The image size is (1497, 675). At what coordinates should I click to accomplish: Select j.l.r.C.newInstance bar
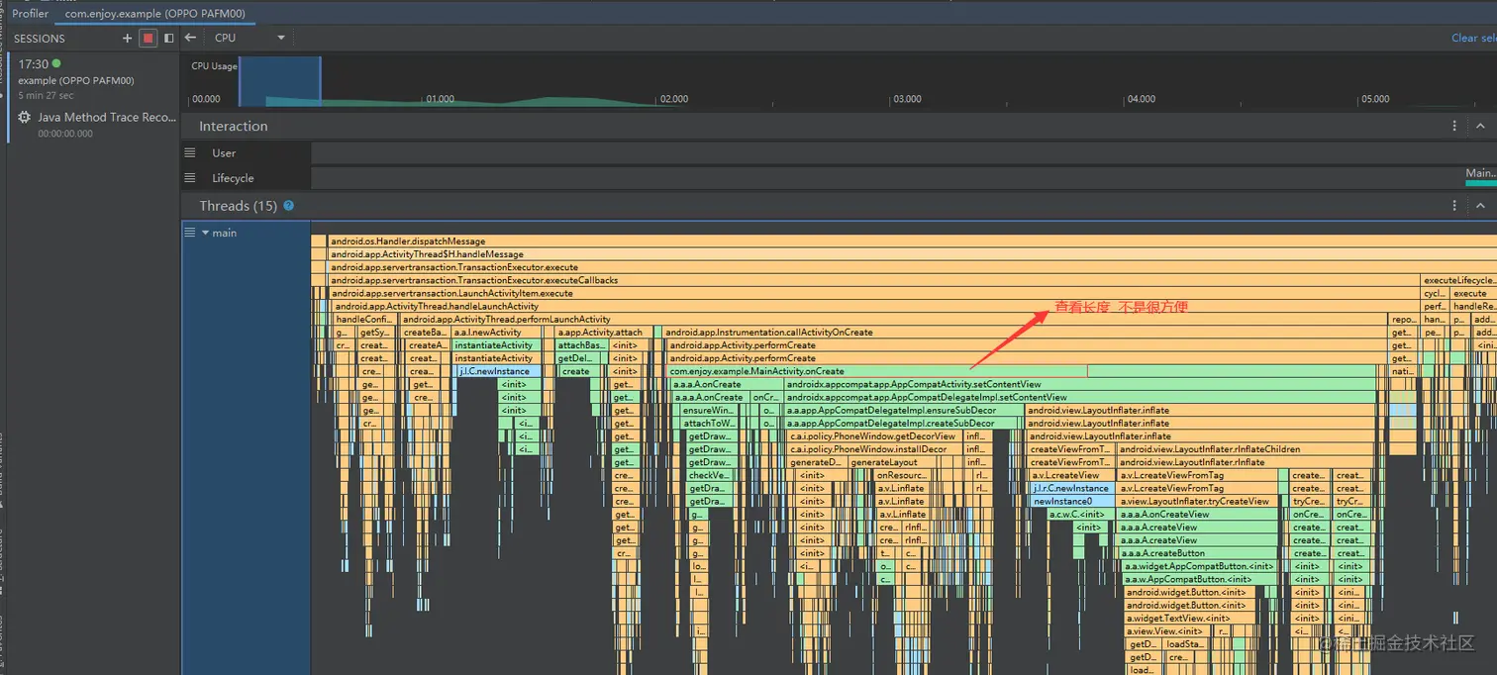tap(1071, 488)
